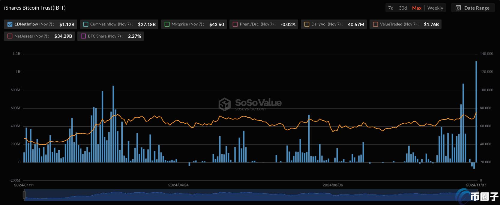Image resolution: width=500 pixels, height=205 pixels.
Task: Toggle the Prem./Dsc. series checkbox
Action: point(235,24)
